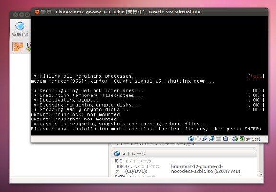Click the CPU virtualization status icon
Screen dimensions: 276x192
[x=226, y=139]
